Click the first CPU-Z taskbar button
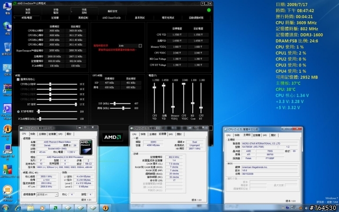The width and height of the screenshot is (339, 212). [x=68, y=208]
